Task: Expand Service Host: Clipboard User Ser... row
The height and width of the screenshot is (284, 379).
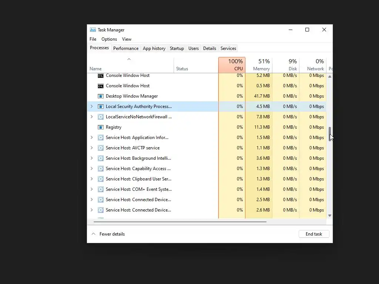Action: 92,179
